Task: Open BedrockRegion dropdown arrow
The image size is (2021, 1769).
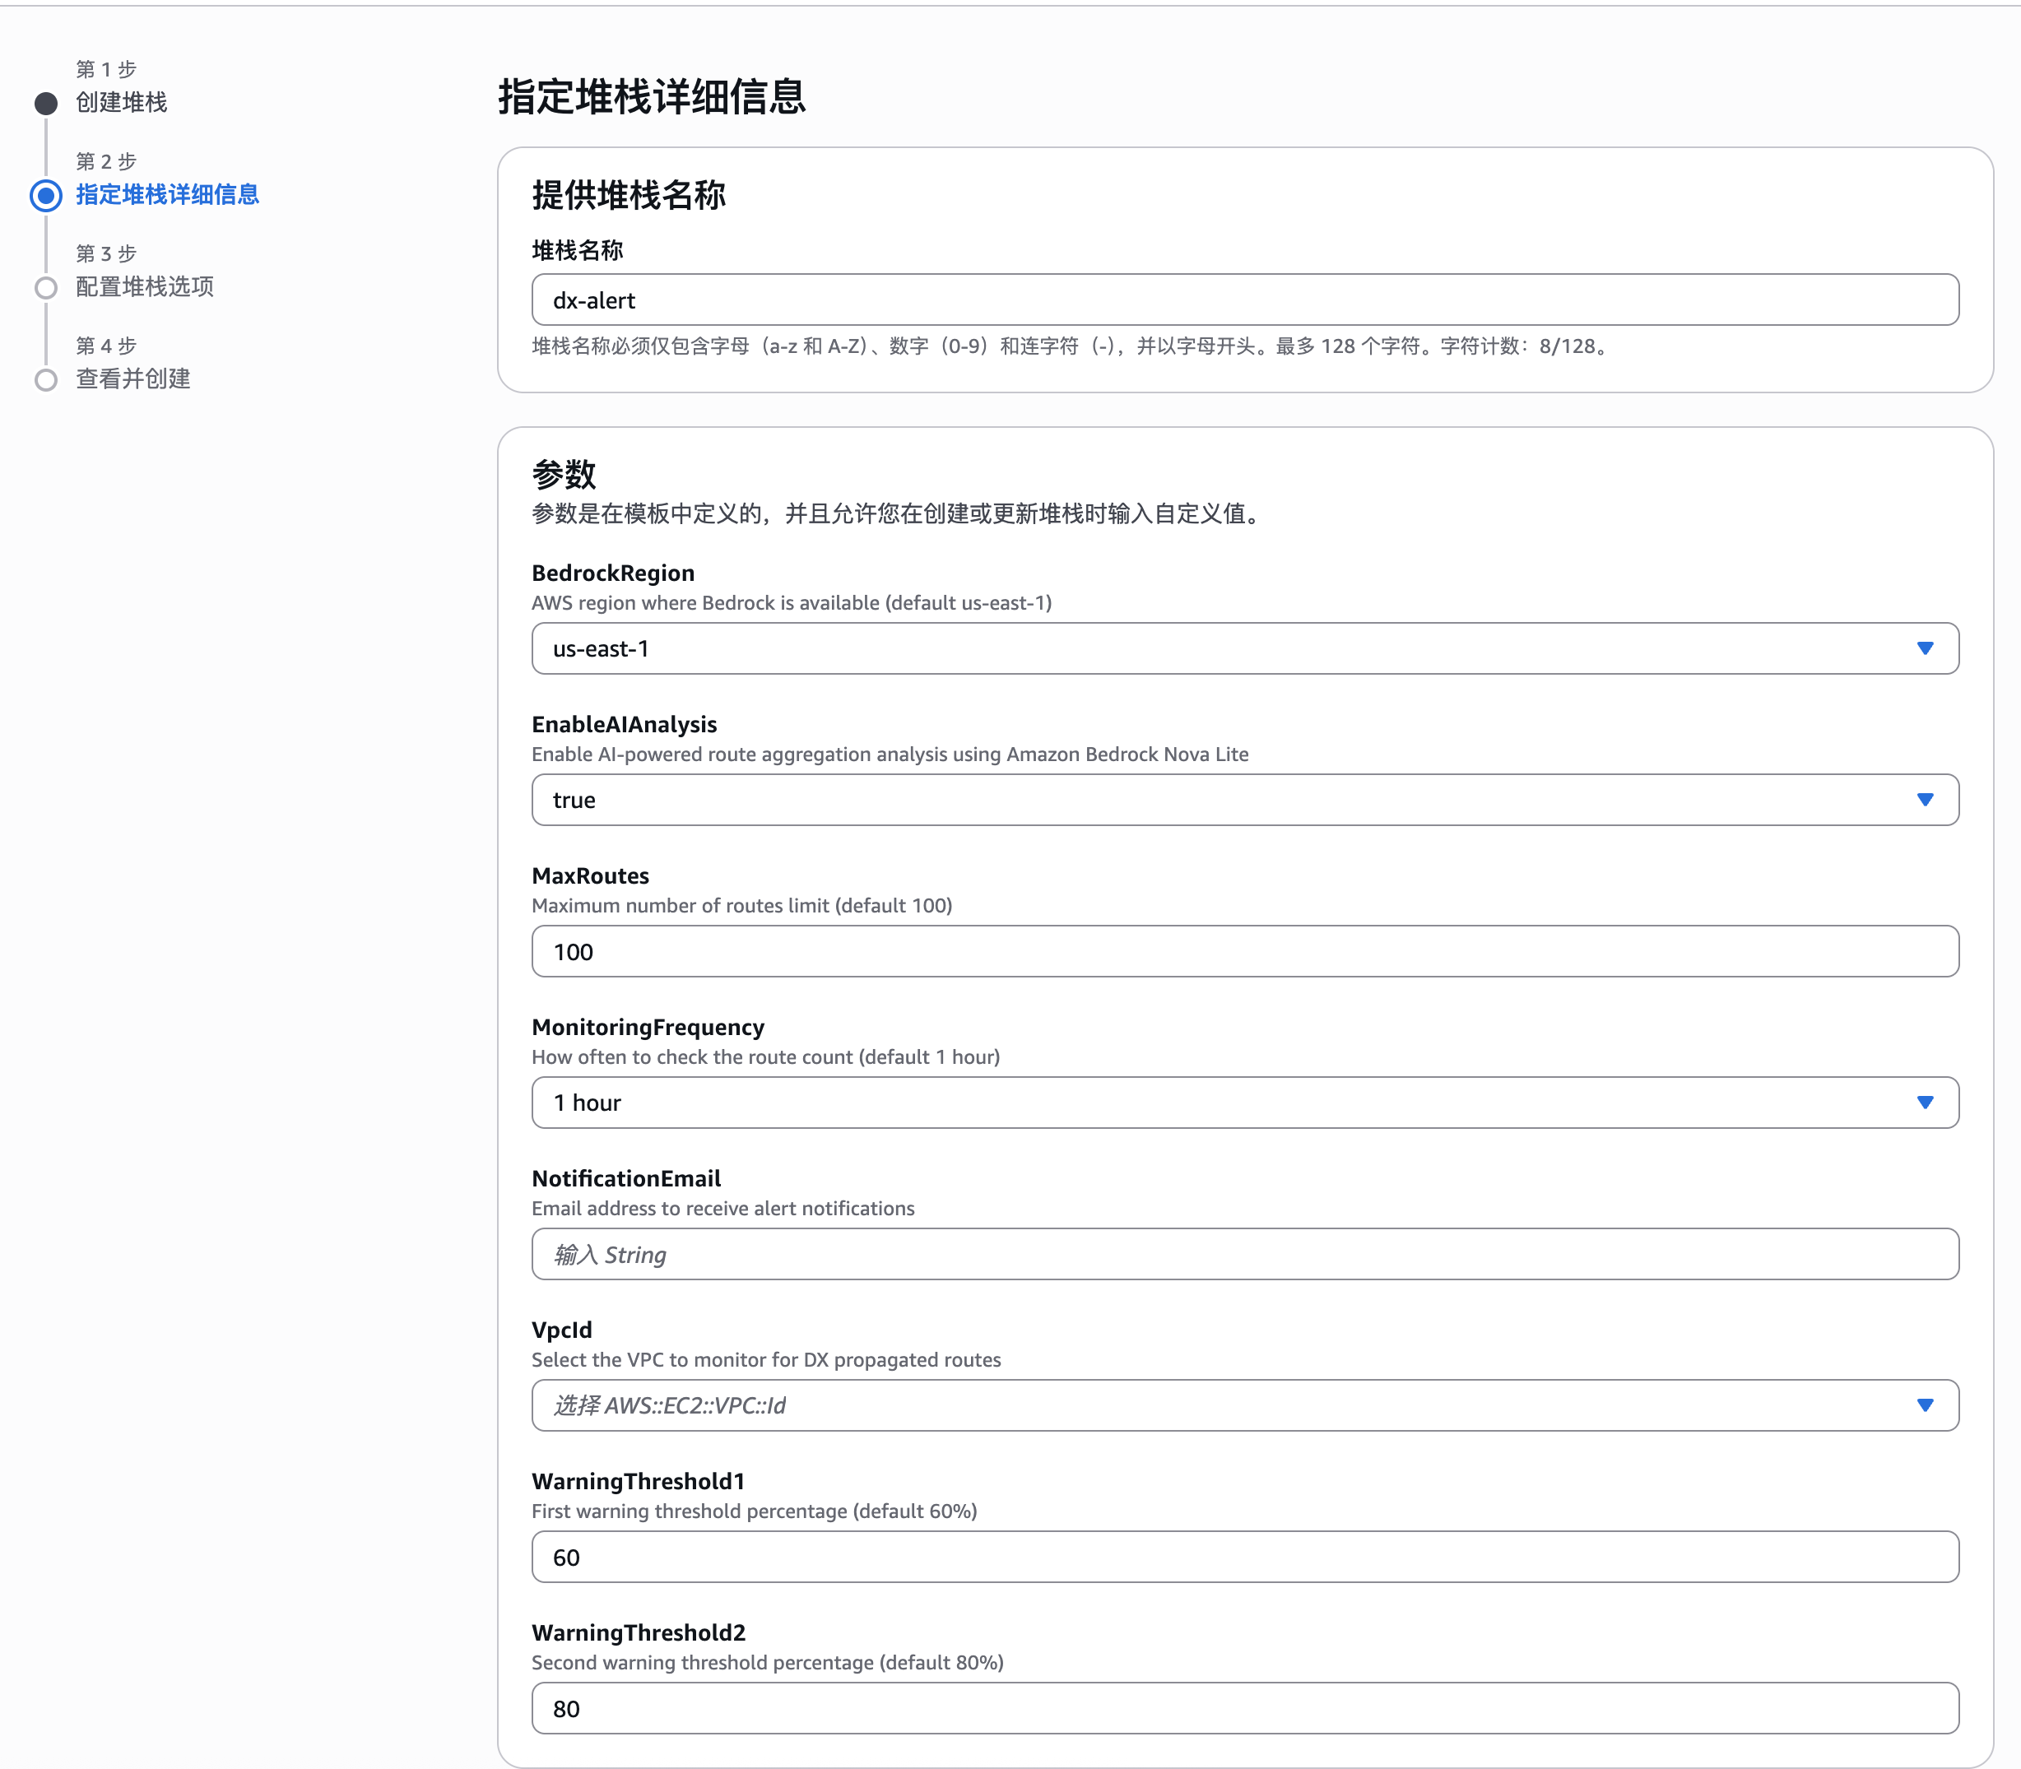Action: [x=1924, y=648]
